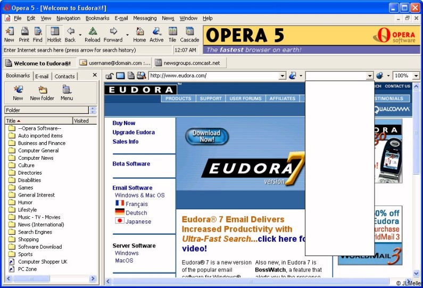Open the News menu

click(168, 18)
